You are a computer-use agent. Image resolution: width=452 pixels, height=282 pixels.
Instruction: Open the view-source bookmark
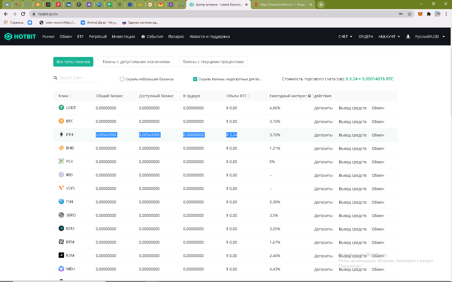pyautogui.click(x=58, y=23)
